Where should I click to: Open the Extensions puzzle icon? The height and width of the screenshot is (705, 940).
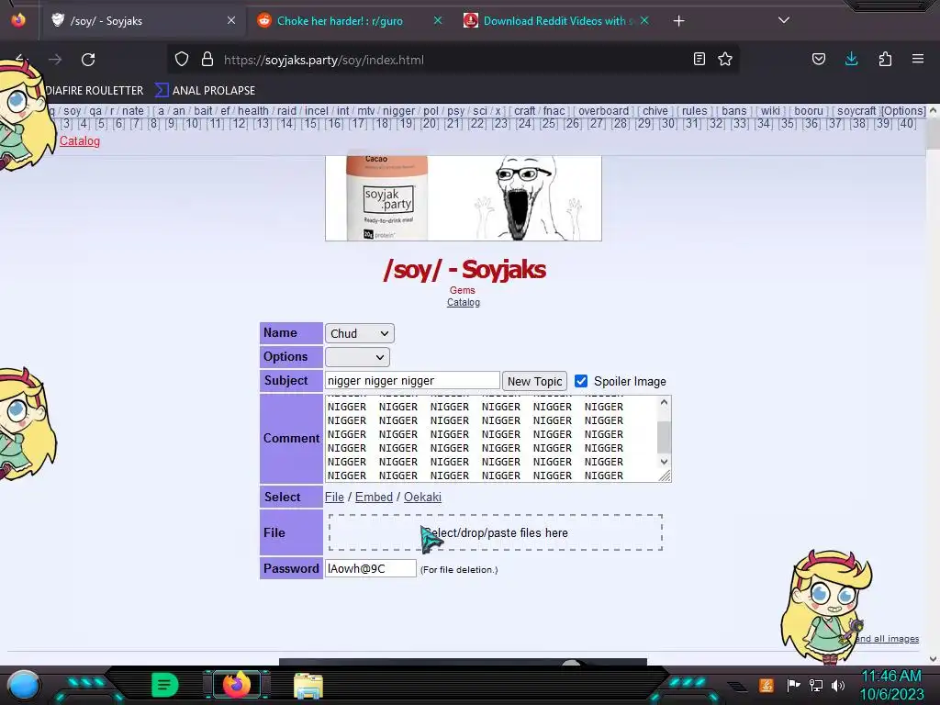[x=885, y=59]
